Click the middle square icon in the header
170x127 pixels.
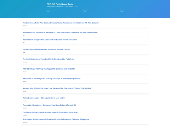[85, 10]
